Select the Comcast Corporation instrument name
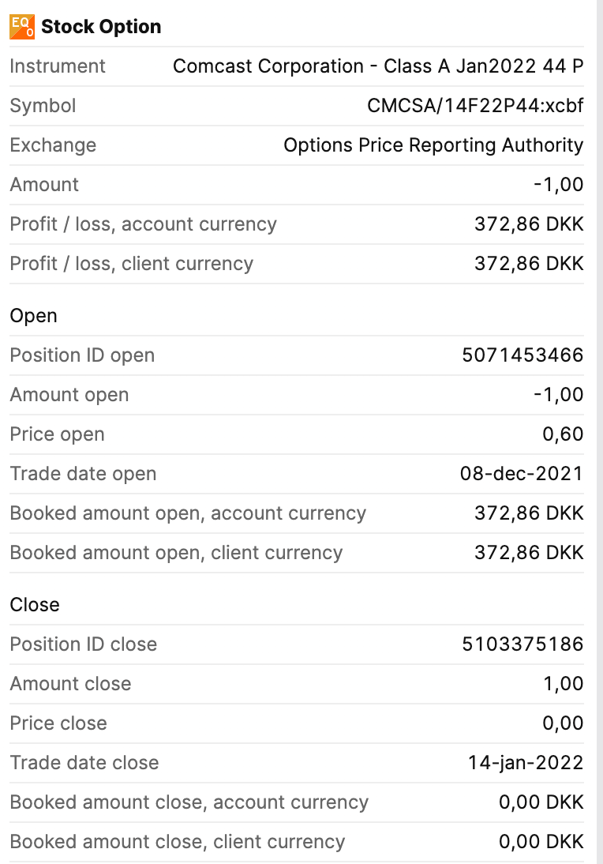This screenshot has height=864, width=603. (378, 66)
